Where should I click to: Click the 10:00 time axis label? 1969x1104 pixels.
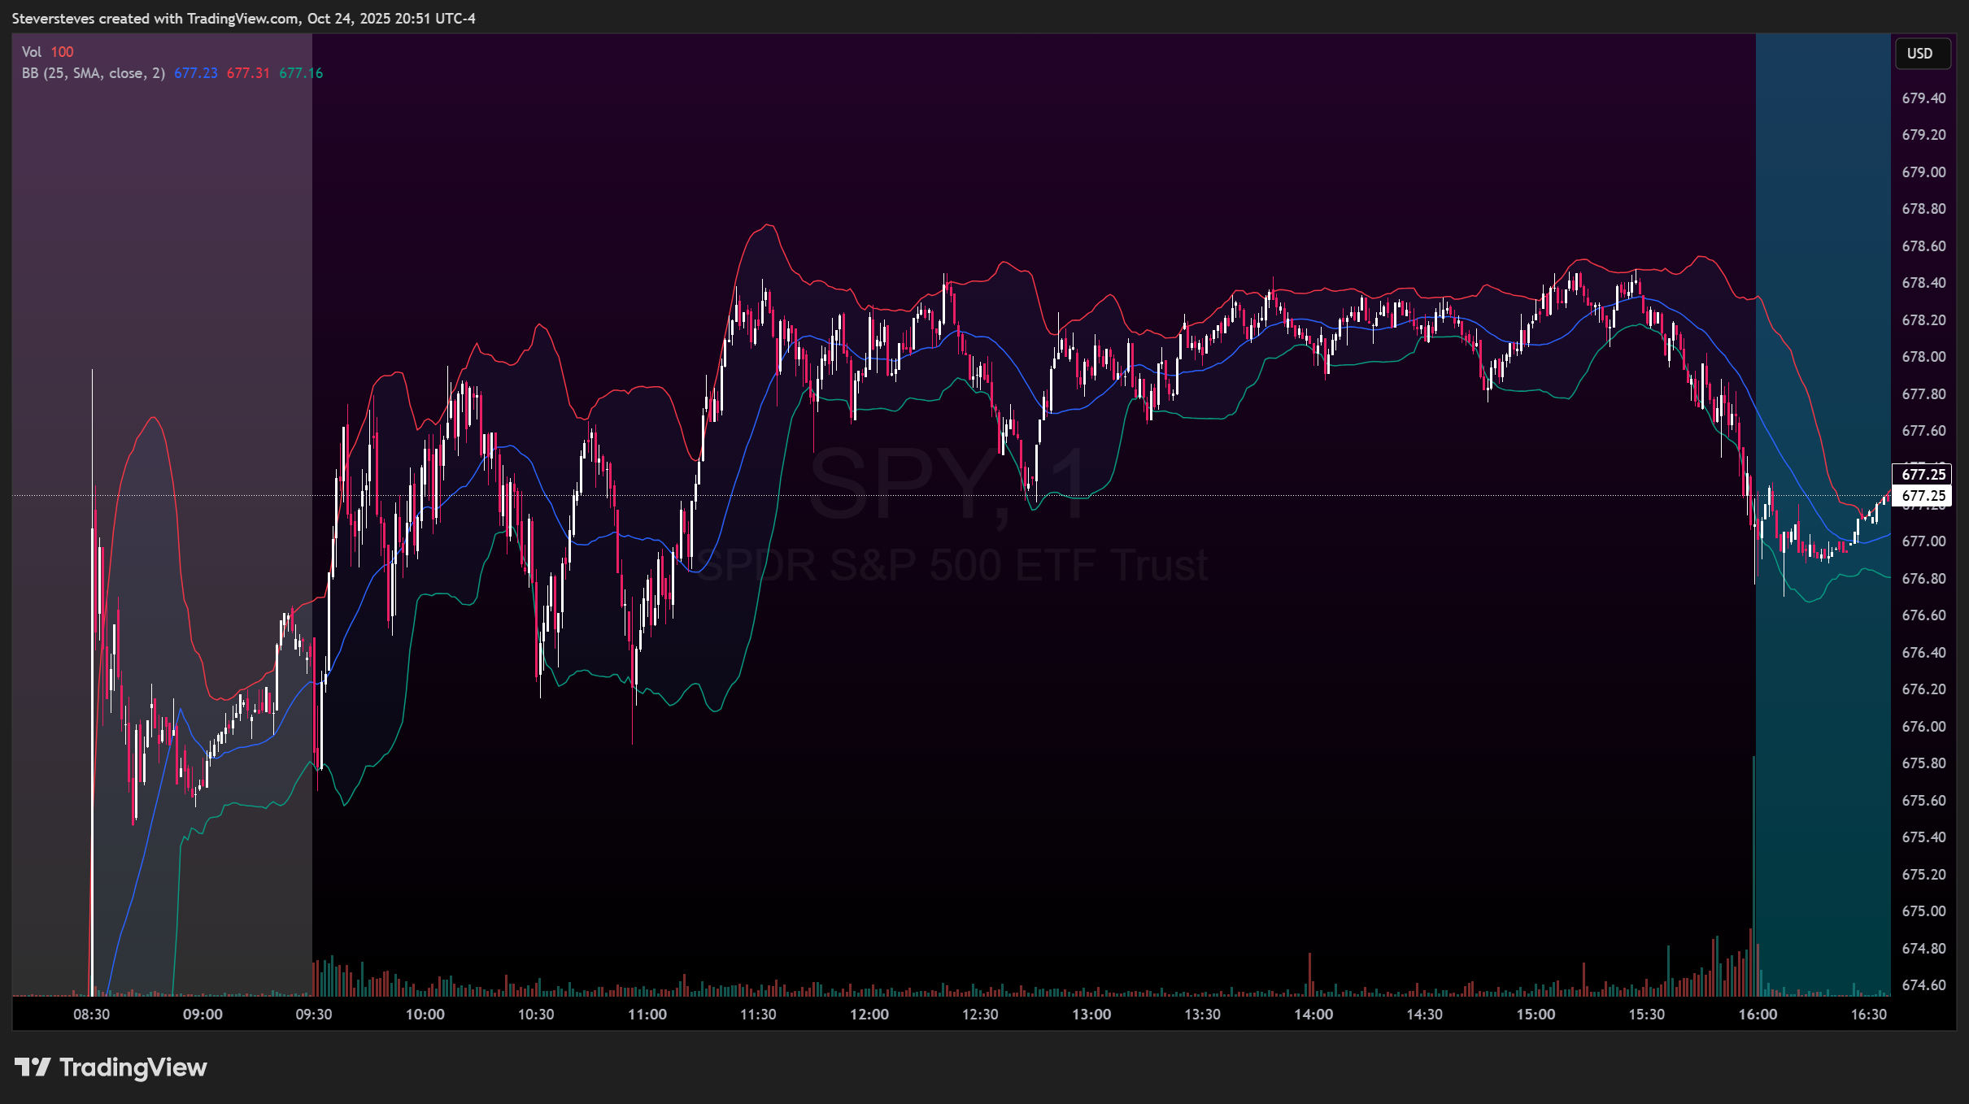pyautogui.click(x=425, y=1014)
